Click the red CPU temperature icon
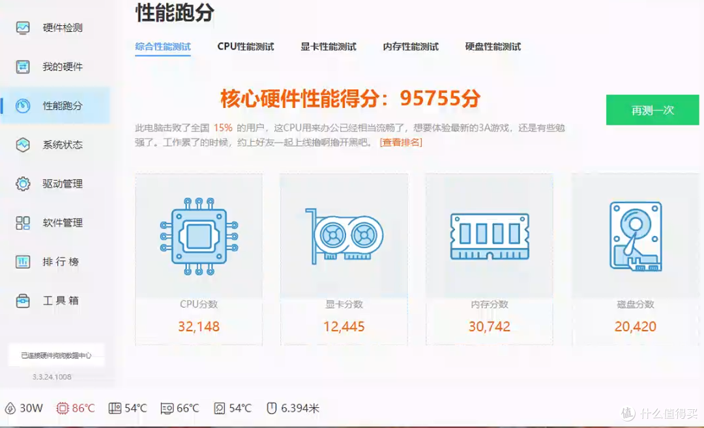The image size is (704, 428). click(x=63, y=408)
